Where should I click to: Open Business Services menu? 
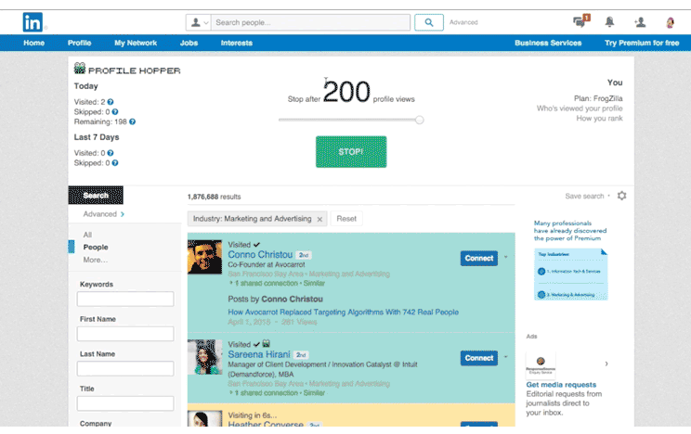[548, 43]
